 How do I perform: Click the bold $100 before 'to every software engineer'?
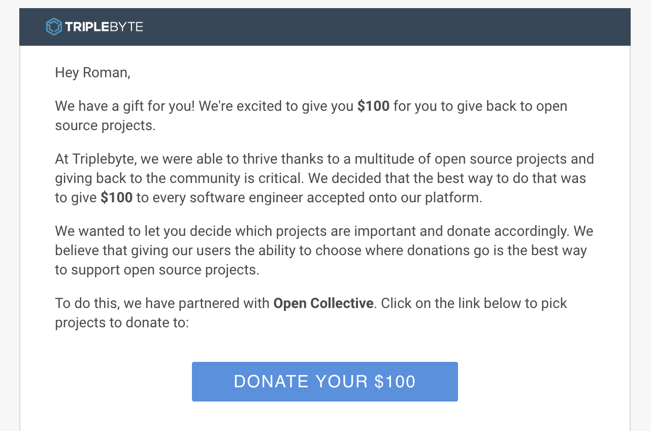116,198
